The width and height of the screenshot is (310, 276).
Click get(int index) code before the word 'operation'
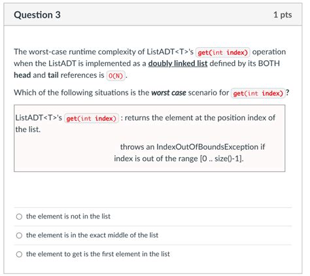tap(223, 52)
